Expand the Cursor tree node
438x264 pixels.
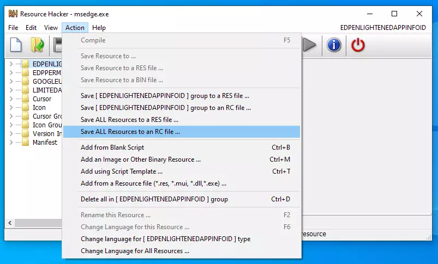[11, 99]
